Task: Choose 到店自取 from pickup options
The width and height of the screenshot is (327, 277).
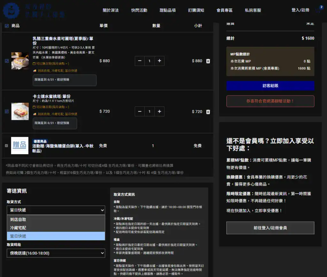Action: coord(56,219)
